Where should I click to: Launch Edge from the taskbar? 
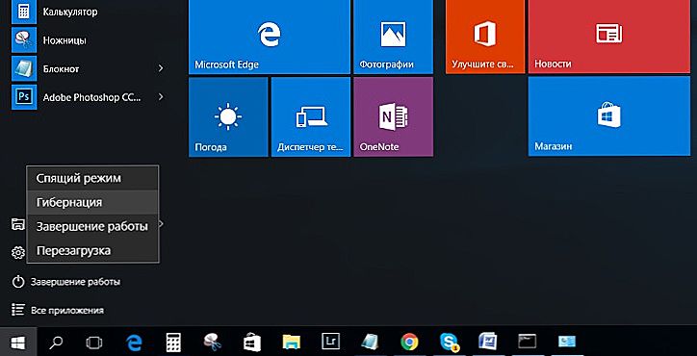pyautogui.click(x=134, y=343)
